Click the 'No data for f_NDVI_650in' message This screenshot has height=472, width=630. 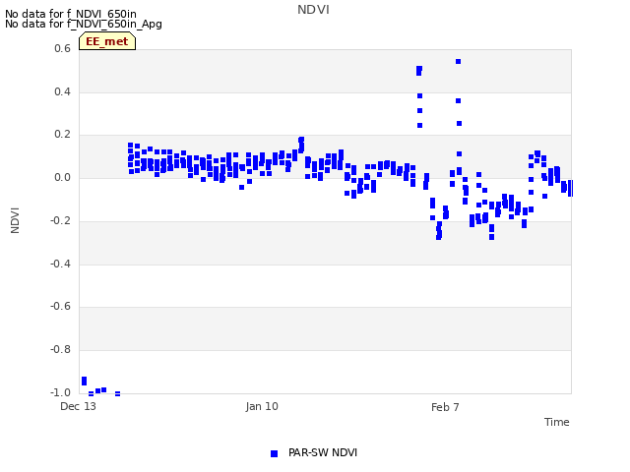71,14
